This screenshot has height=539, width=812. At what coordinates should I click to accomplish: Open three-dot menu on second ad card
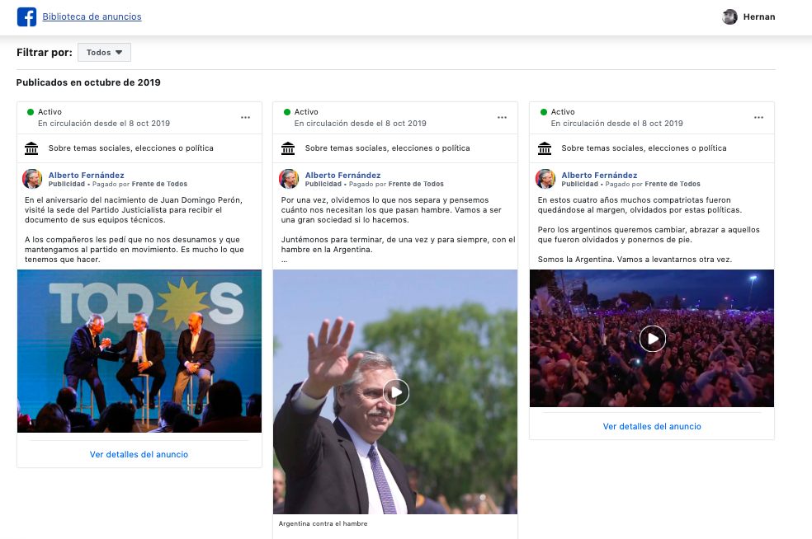pyautogui.click(x=502, y=118)
